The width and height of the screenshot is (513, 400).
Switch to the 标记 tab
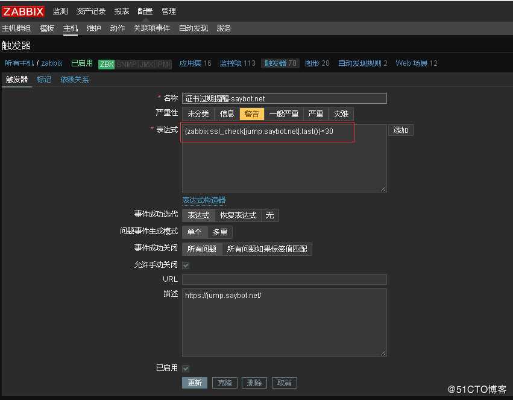click(44, 79)
